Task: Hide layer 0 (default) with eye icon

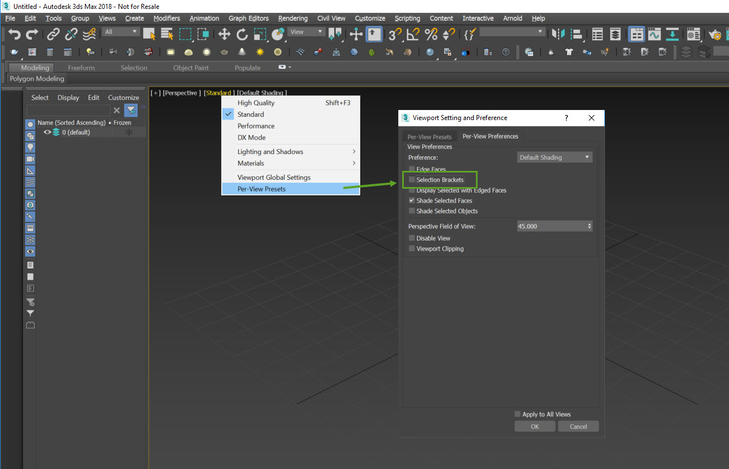Action: pos(47,132)
